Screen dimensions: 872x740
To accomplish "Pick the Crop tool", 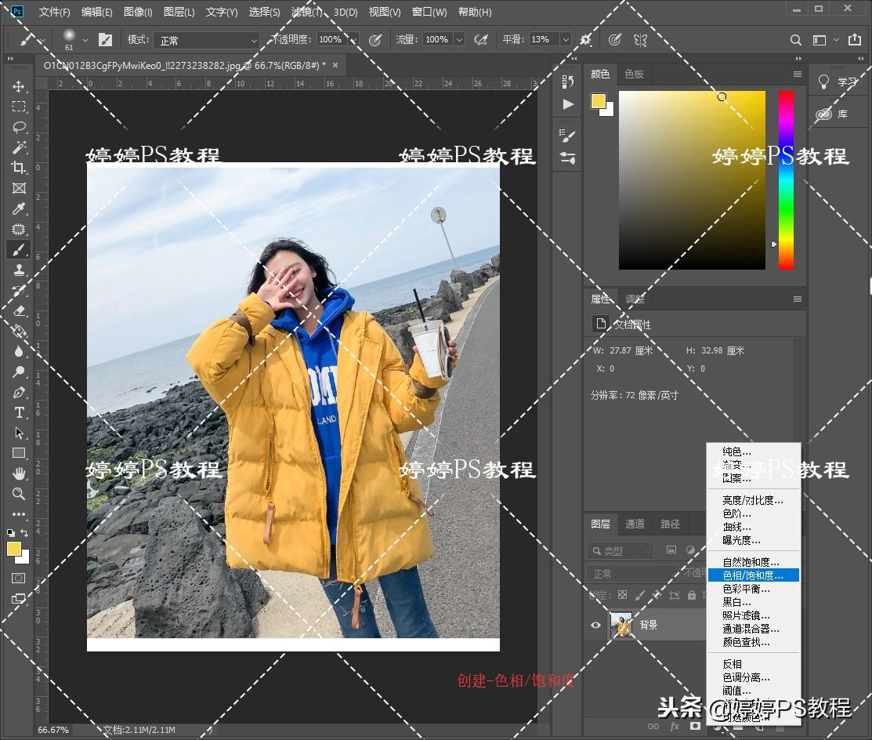I will tap(19, 168).
